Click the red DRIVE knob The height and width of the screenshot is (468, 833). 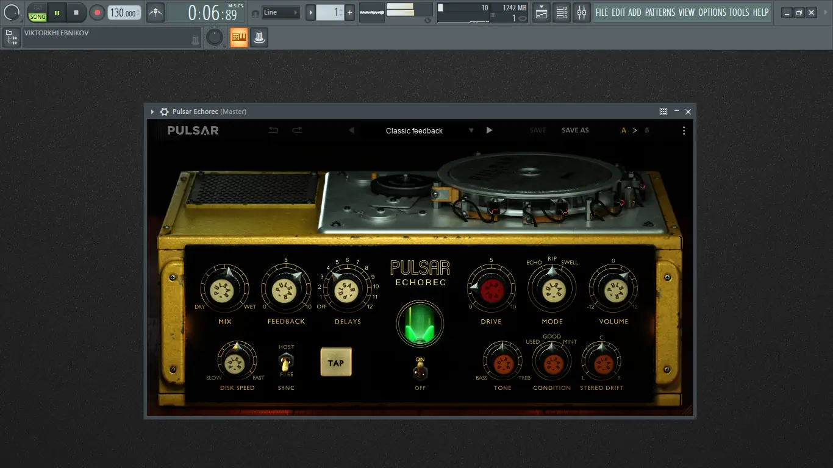[491, 289]
